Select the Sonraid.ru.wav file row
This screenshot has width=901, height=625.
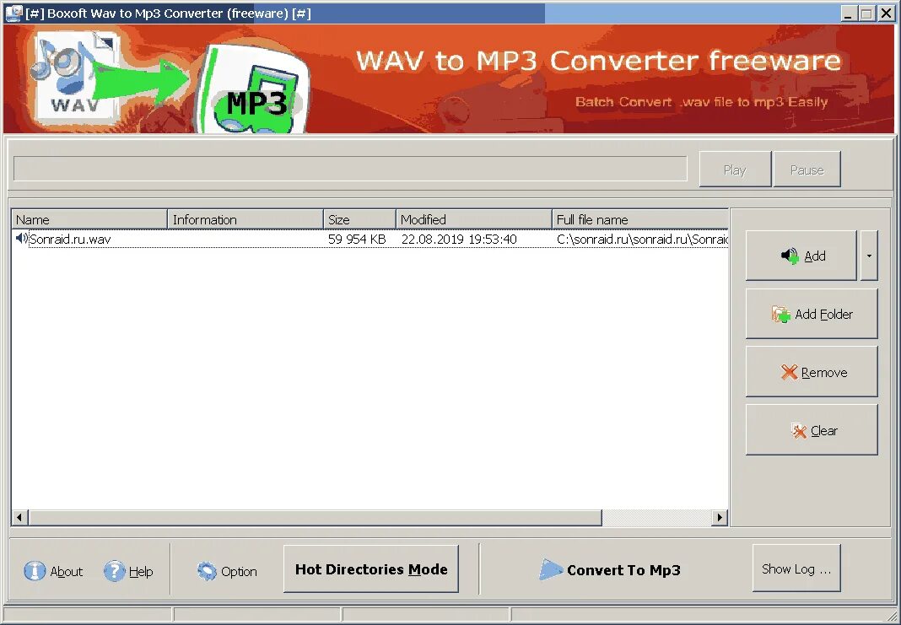click(x=370, y=239)
